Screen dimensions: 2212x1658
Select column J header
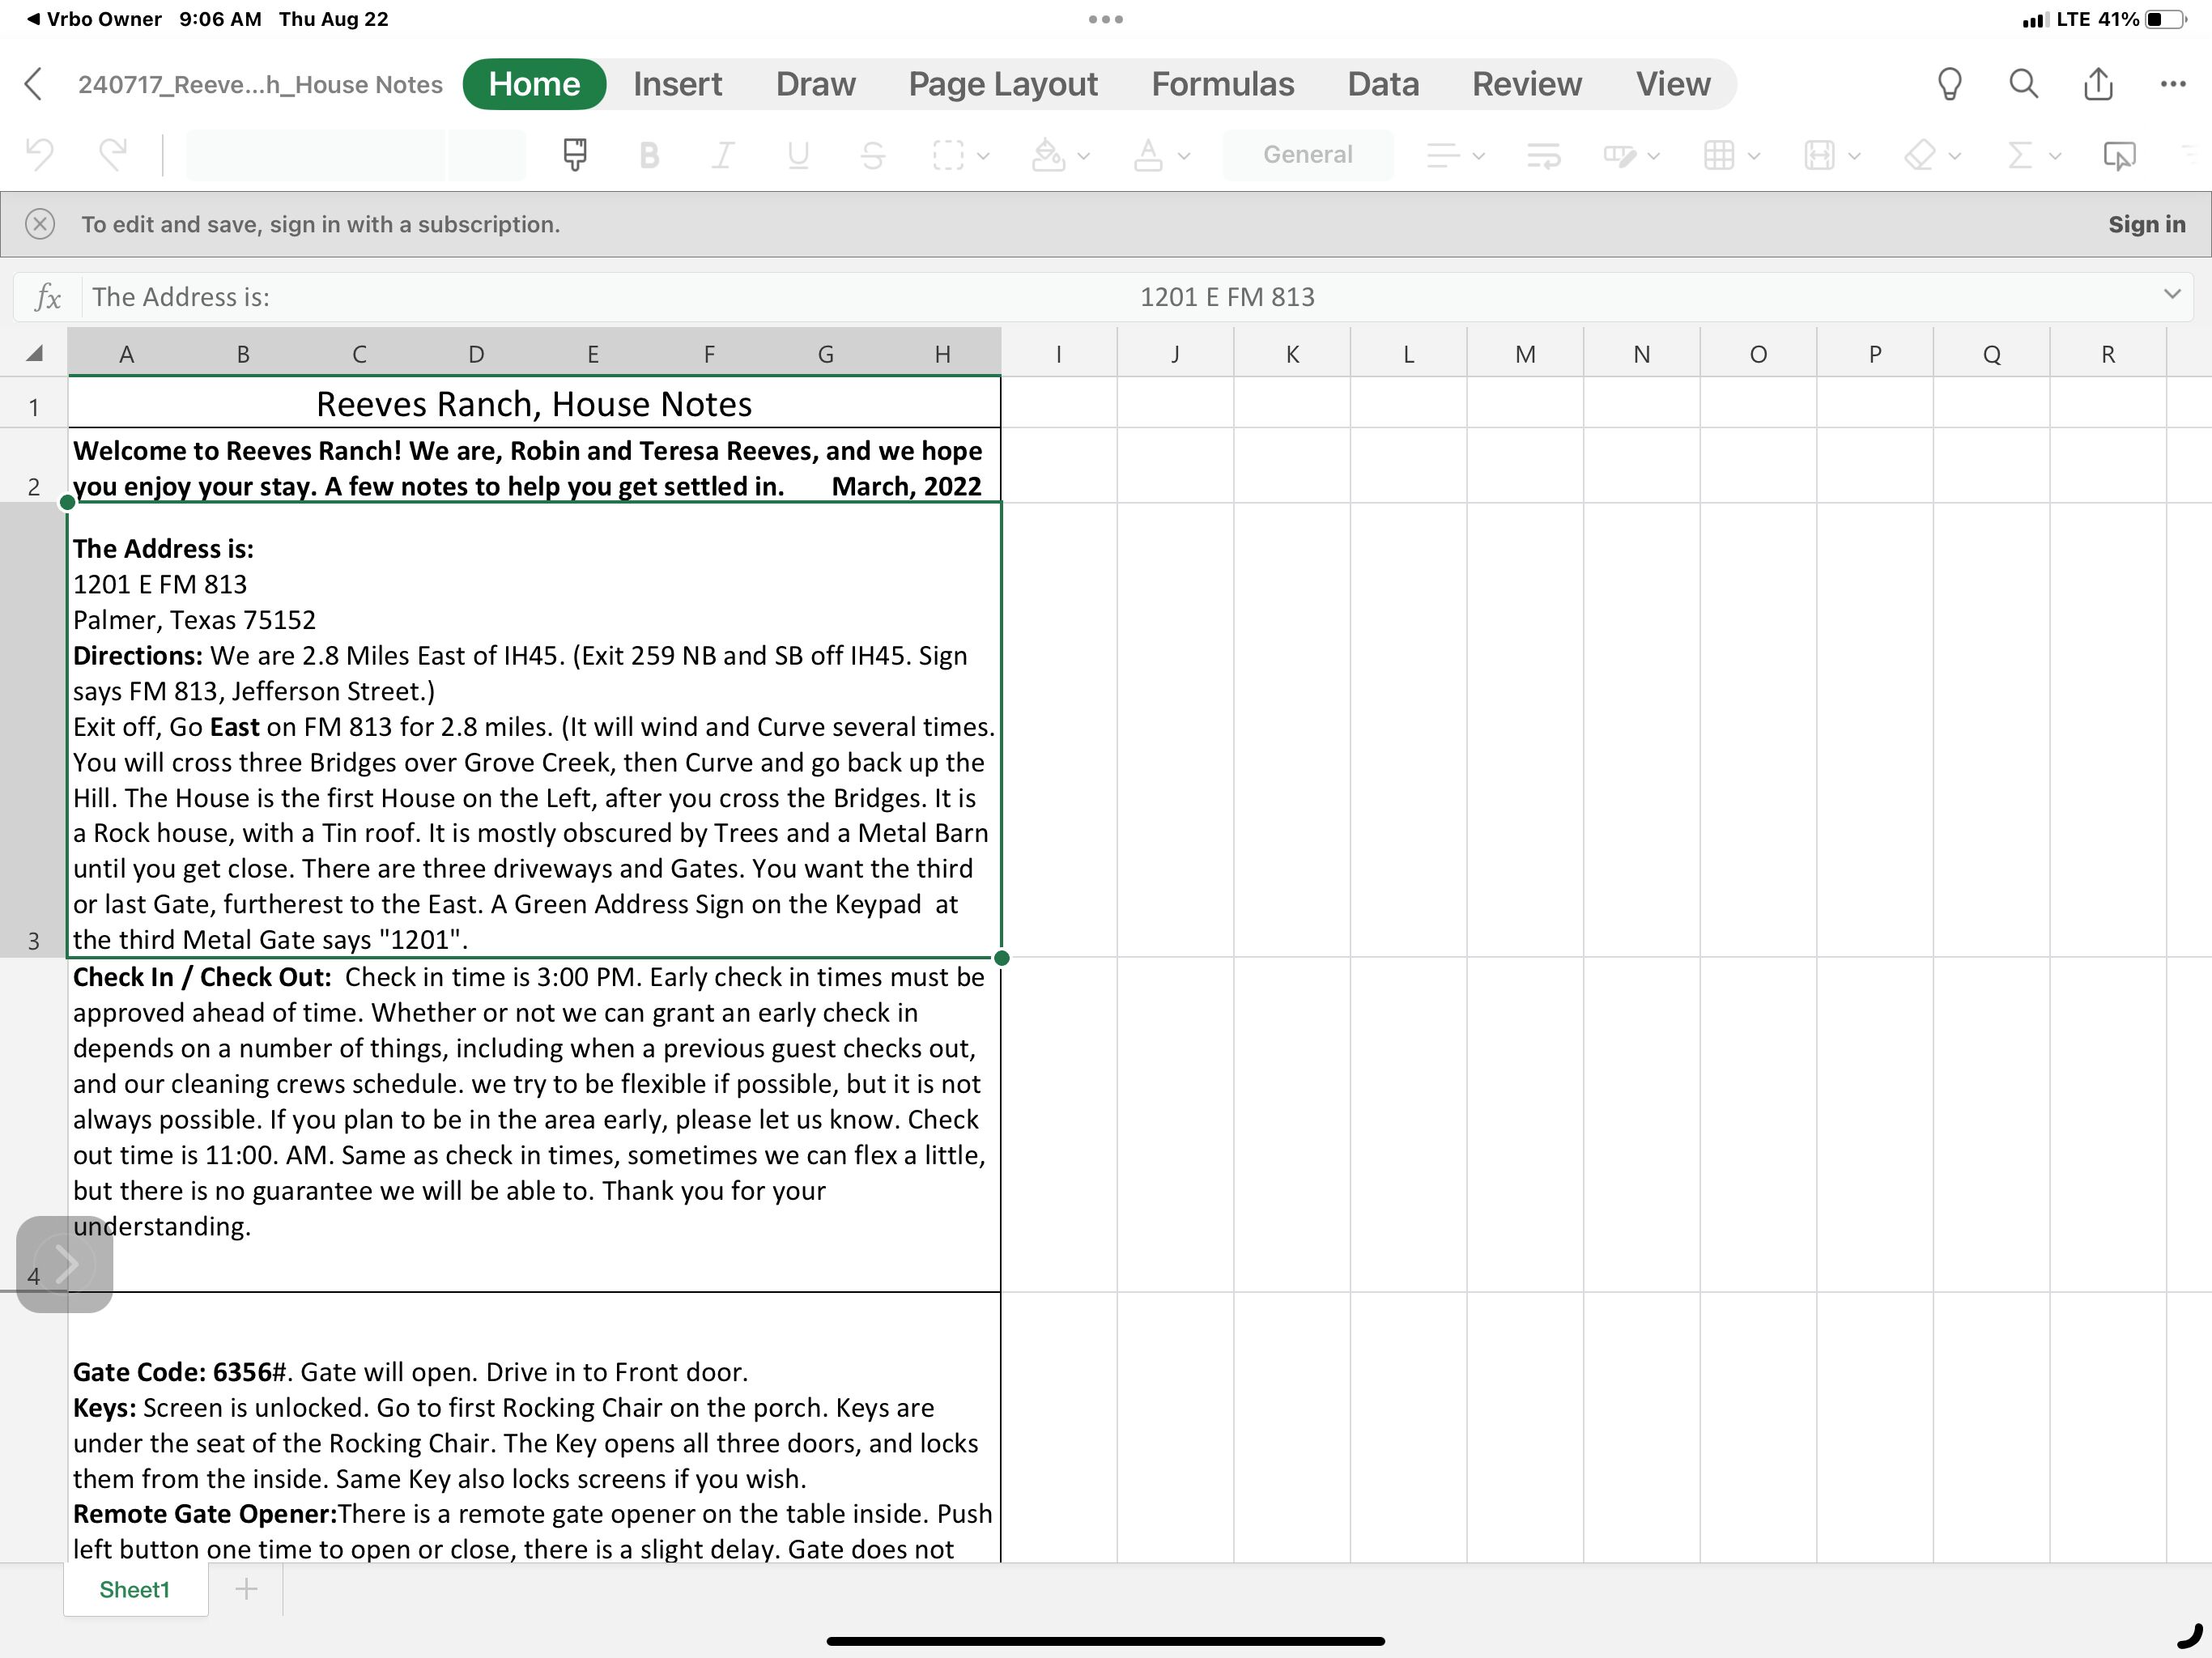tap(1175, 354)
